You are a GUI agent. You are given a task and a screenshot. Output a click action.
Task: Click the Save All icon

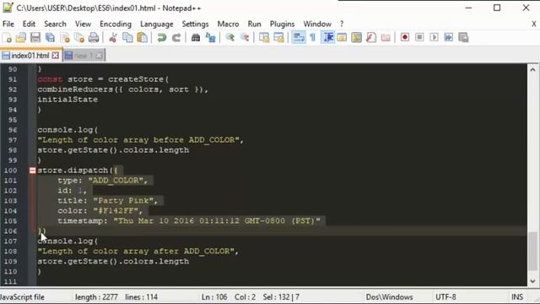[51, 37]
